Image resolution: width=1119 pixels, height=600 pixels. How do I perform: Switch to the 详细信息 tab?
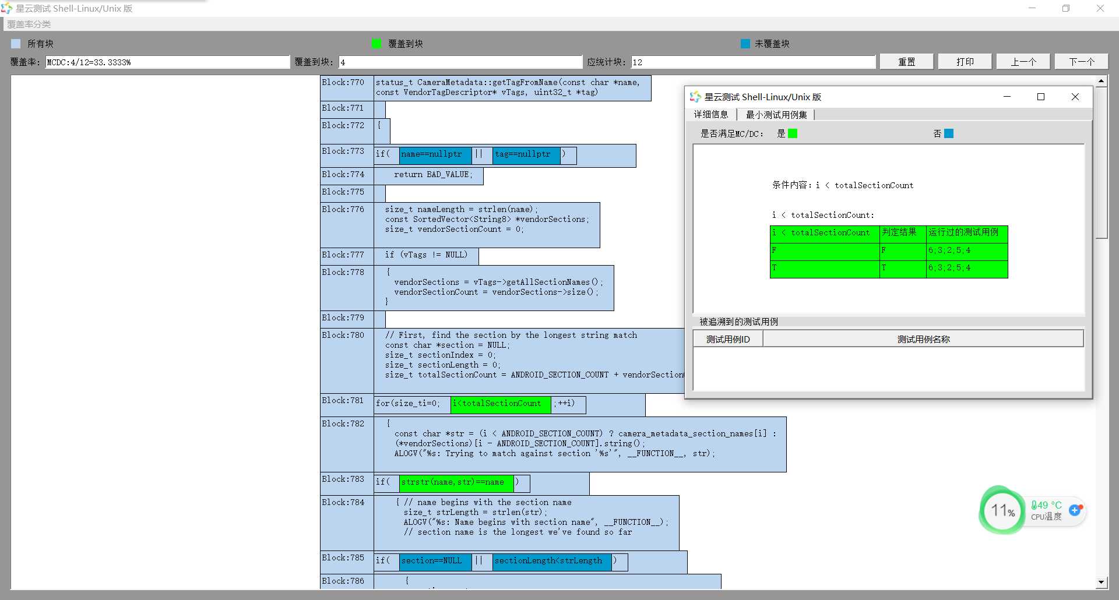(x=711, y=114)
